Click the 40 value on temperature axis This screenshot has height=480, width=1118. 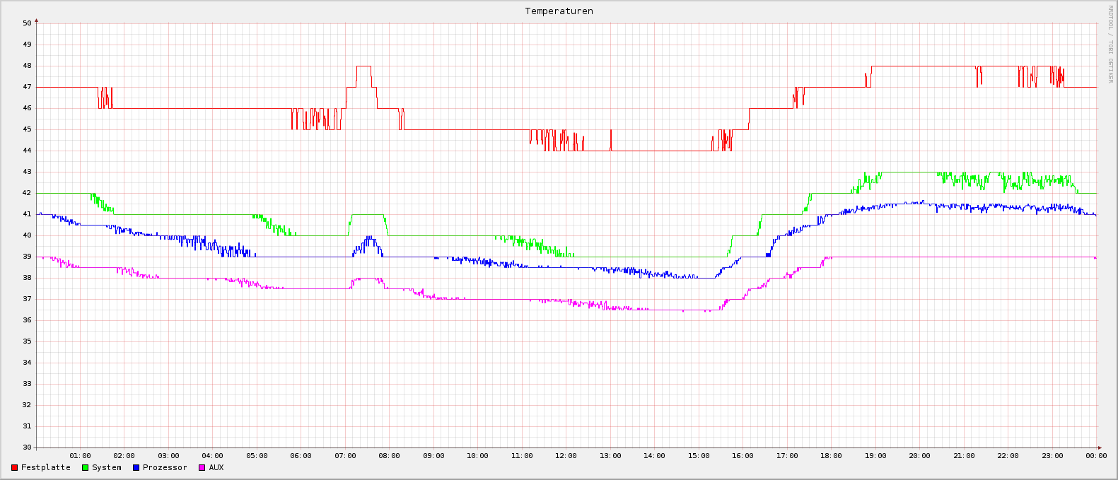point(27,235)
